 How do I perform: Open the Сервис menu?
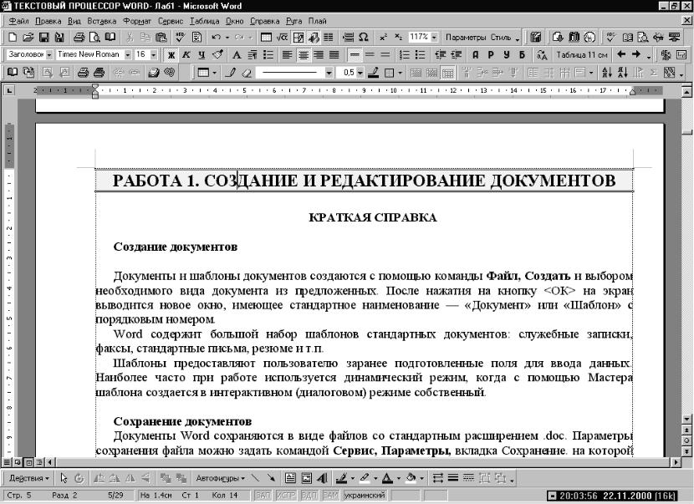coord(171,21)
